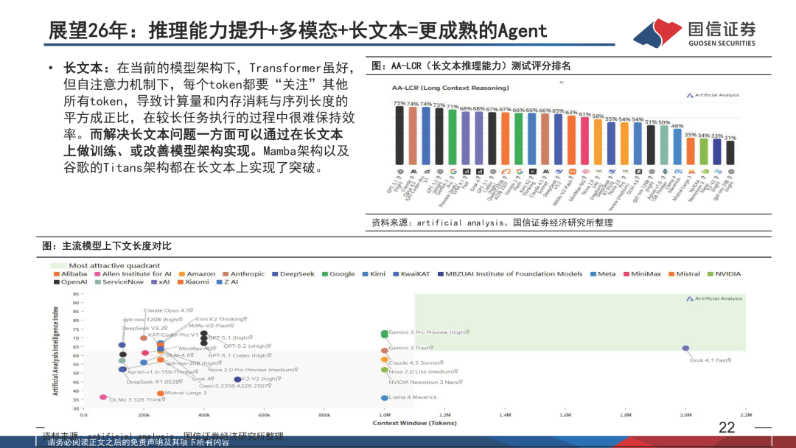Select the Mistral legend entry
The image size is (796, 448).
[684, 274]
